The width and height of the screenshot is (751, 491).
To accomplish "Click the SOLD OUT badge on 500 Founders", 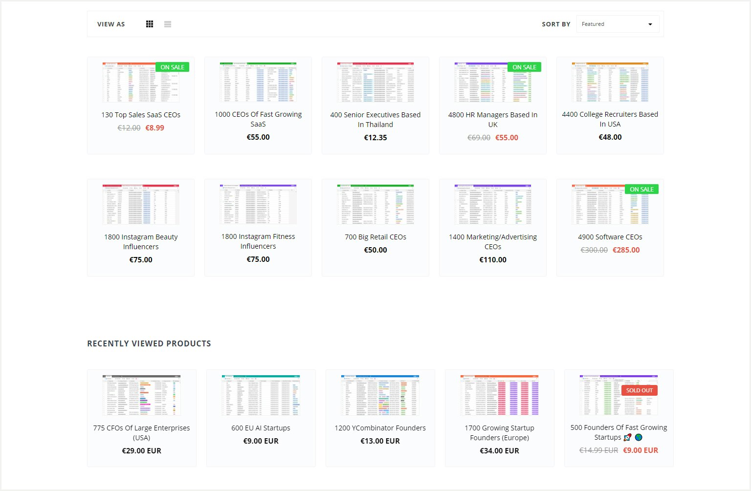I will [x=640, y=390].
